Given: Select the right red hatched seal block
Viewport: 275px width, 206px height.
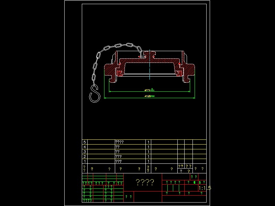Looking at the screenshot, I should pyautogui.click(x=179, y=73).
